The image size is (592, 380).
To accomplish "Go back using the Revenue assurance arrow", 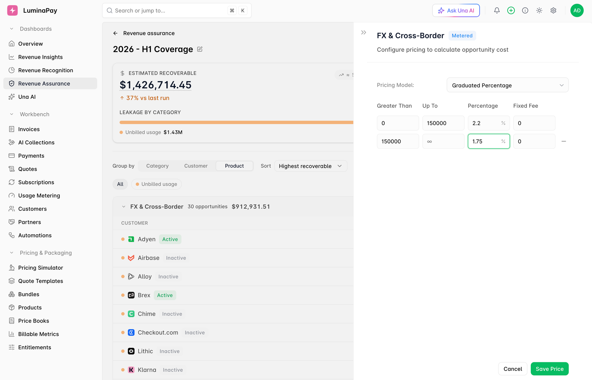I will click(115, 33).
